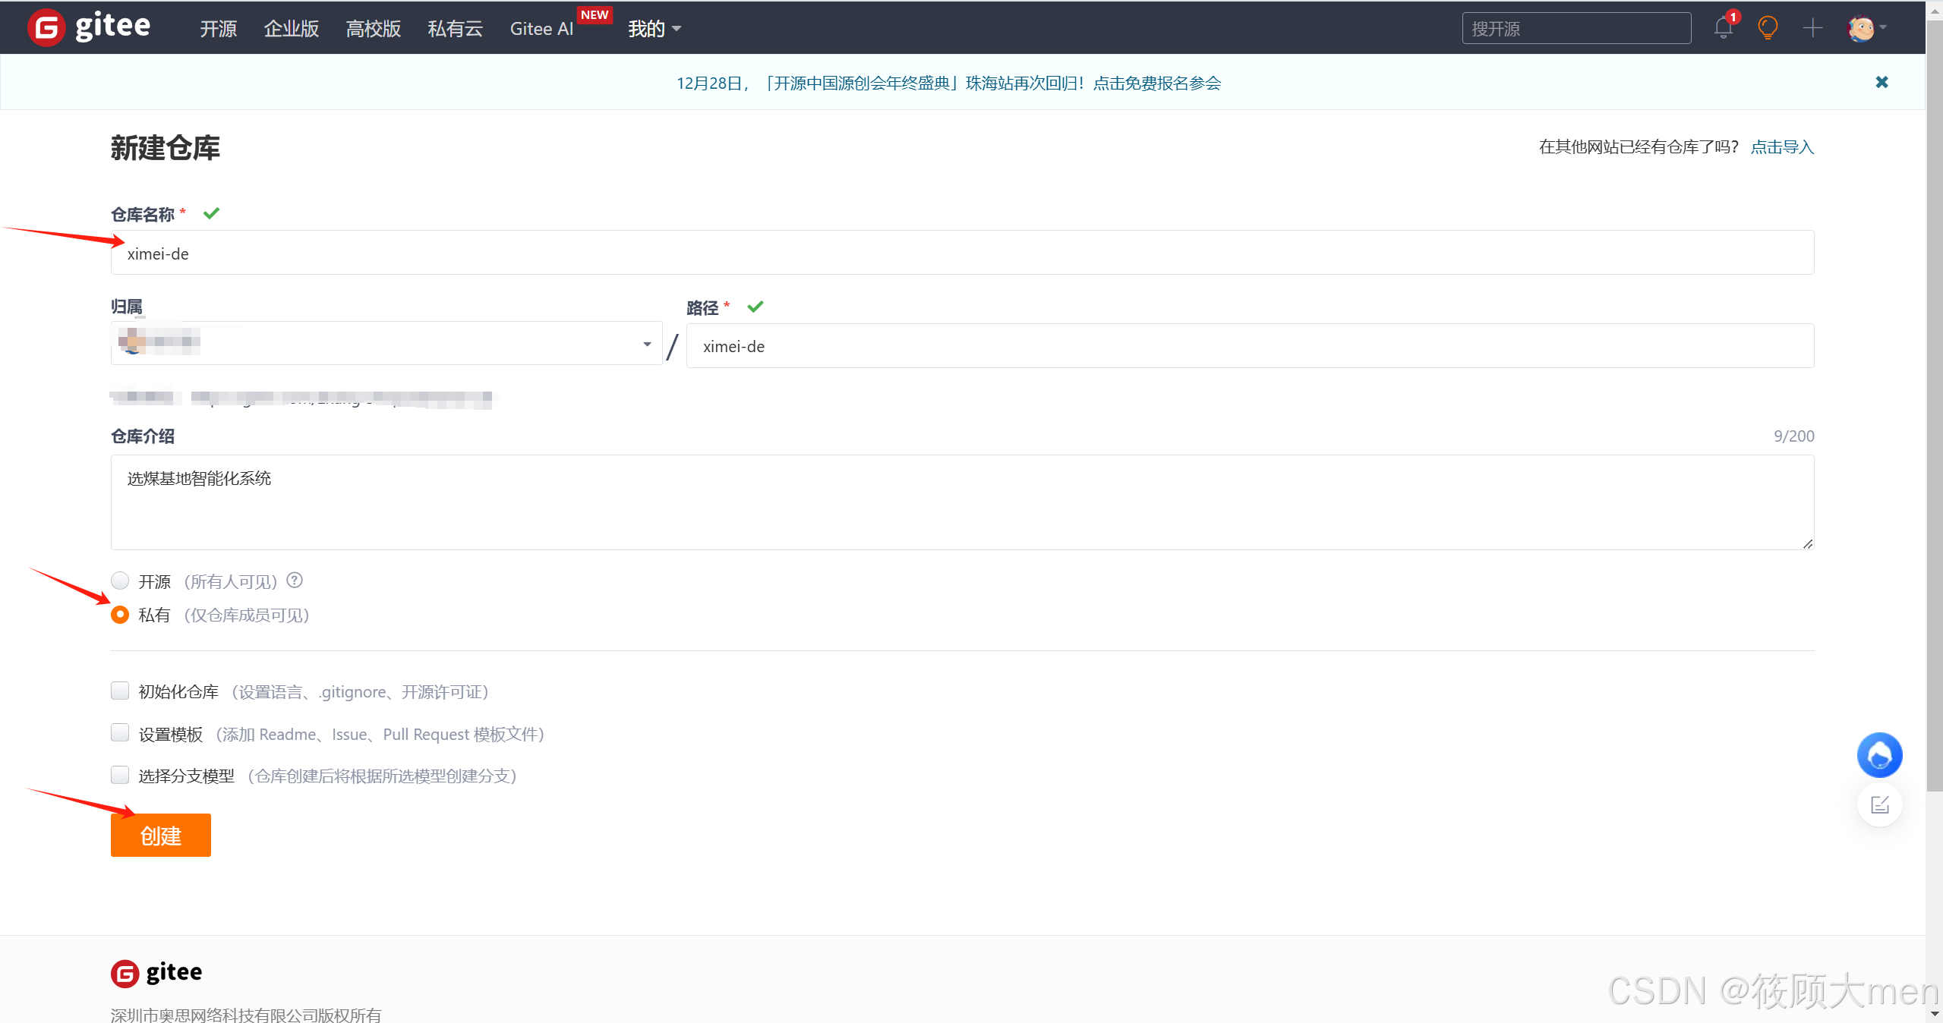Open the notifications bell icon
The image size is (1943, 1023).
pos(1723,28)
